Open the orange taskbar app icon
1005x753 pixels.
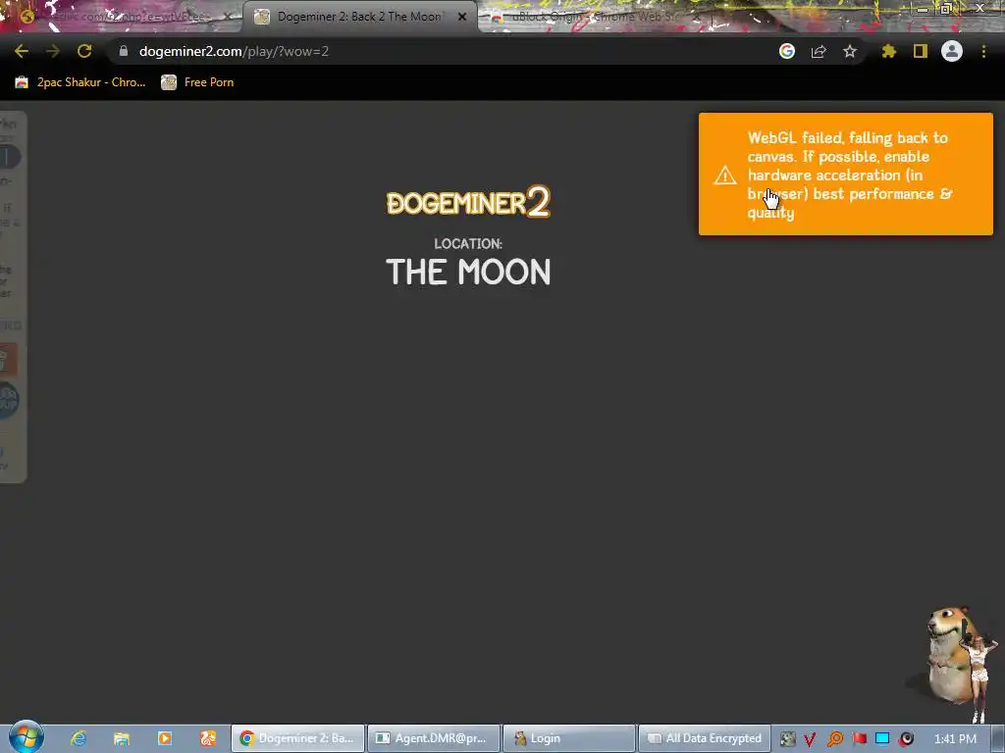[208, 738]
